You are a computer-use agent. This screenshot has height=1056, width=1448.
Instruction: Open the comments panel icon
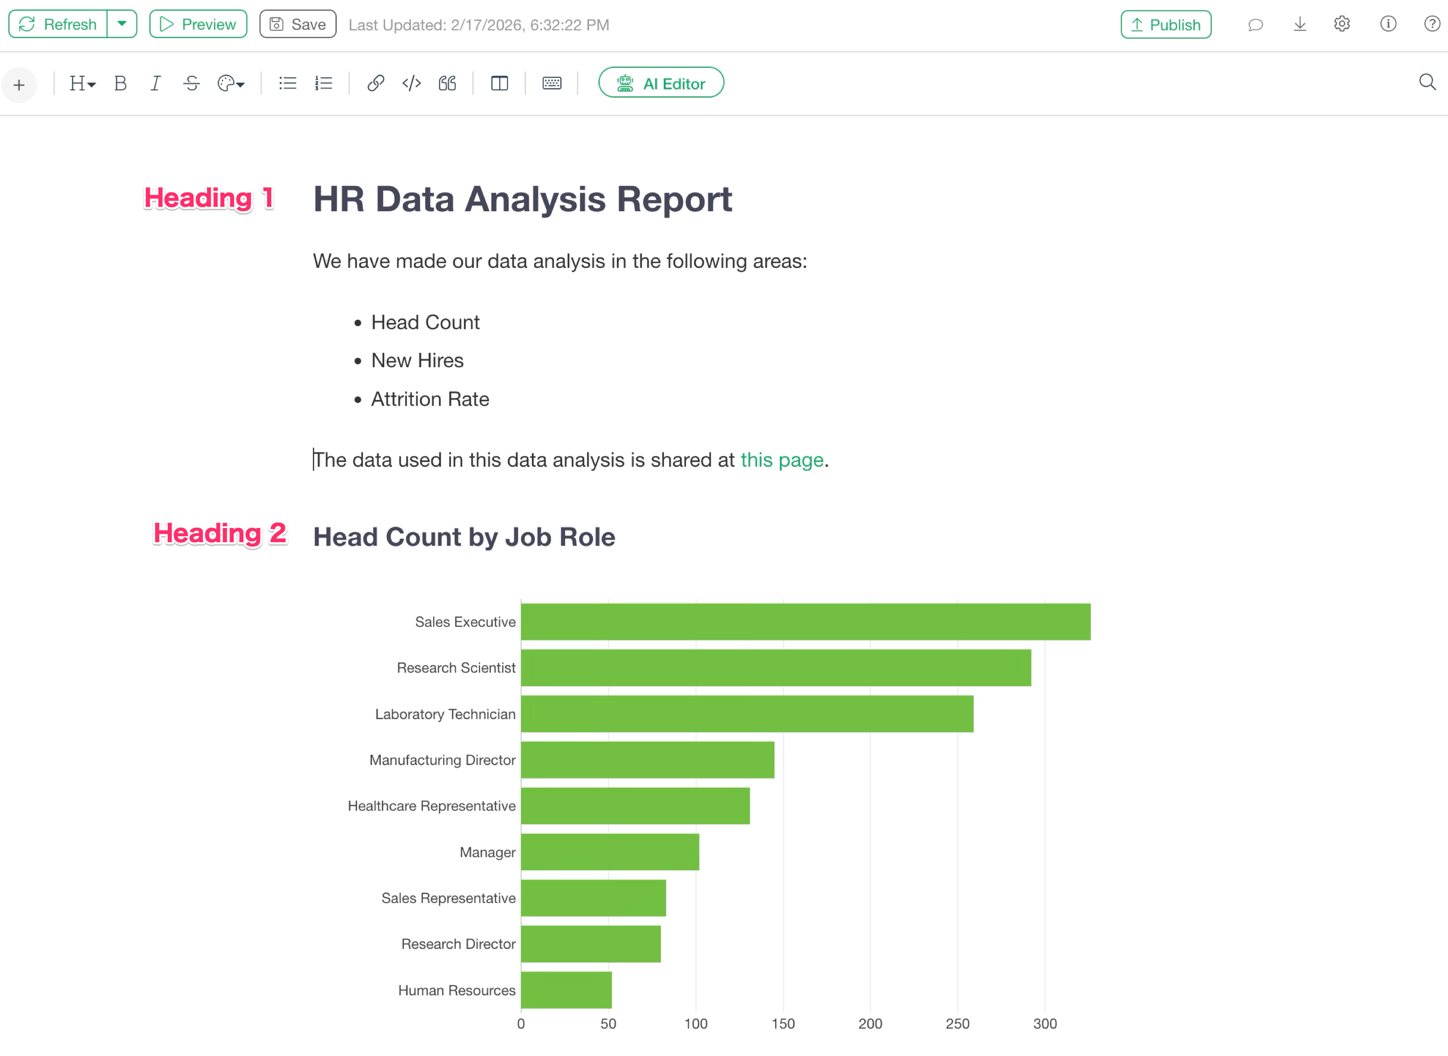click(x=1255, y=25)
